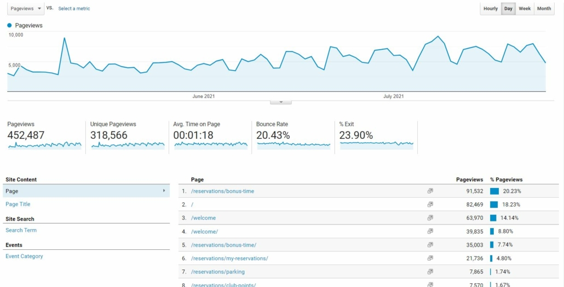The width and height of the screenshot is (564, 287).
Task: Open external link icon for /reservations/my-reservations/ row
Action: point(430,258)
